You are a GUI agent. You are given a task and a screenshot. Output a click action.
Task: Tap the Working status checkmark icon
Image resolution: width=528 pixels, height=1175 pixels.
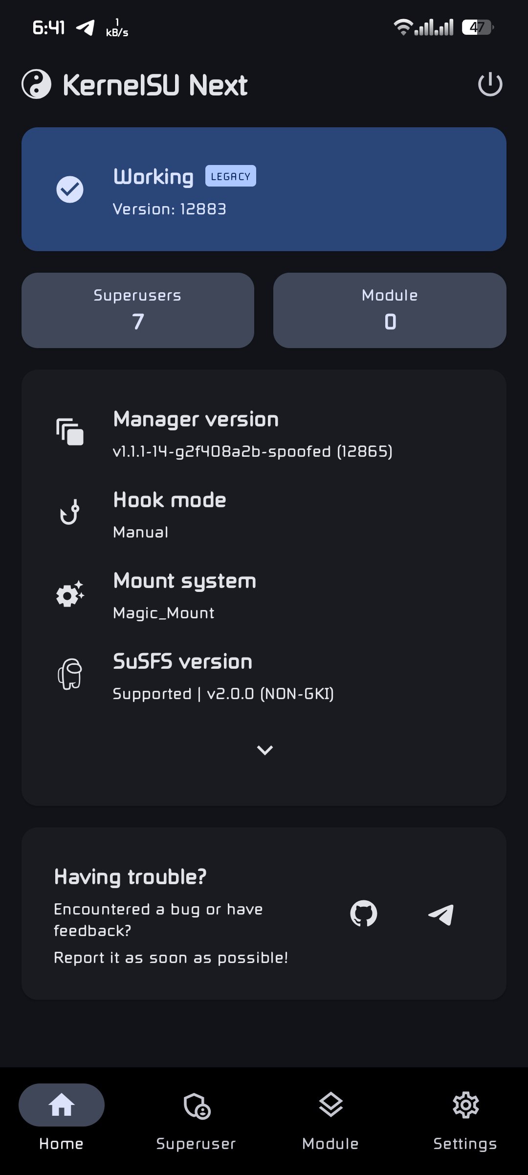pos(70,189)
